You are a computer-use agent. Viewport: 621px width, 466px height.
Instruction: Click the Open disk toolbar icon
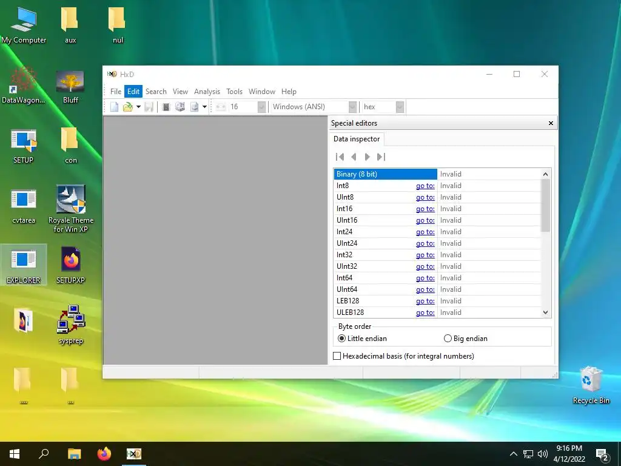pyautogui.click(x=180, y=107)
